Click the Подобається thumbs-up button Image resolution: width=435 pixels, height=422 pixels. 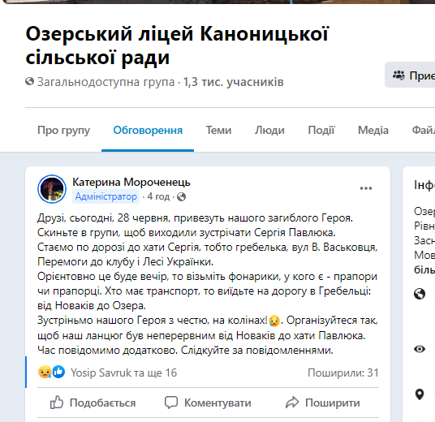pos(93,403)
